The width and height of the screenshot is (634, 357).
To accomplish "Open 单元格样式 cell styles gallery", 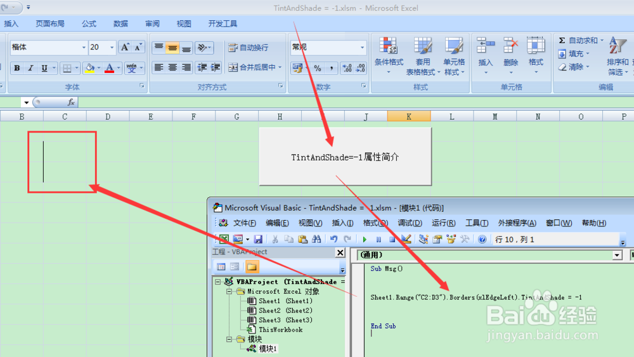I will tap(454, 56).
